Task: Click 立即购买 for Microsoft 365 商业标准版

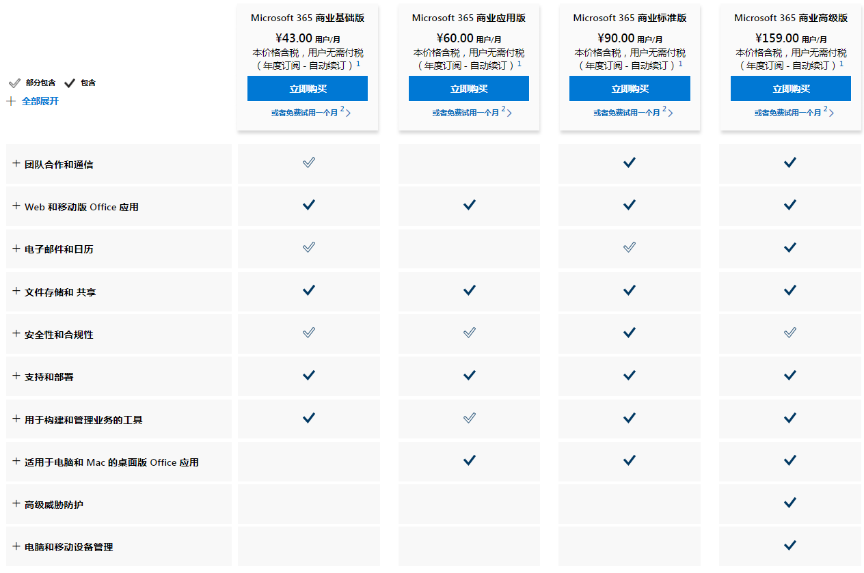Action: [630, 89]
